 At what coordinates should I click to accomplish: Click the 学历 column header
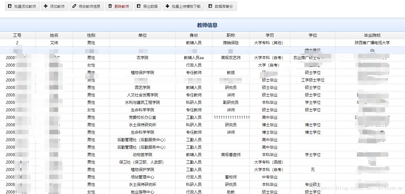click(x=270, y=35)
